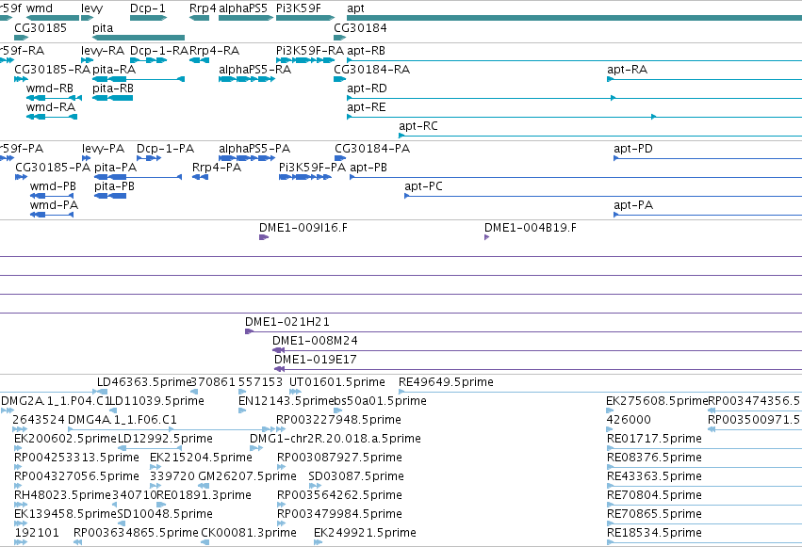The height and width of the screenshot is (547, 802).
Task: Click LD11039.5prime EST label
Action: pyautogui.click(x=157, y=401)
